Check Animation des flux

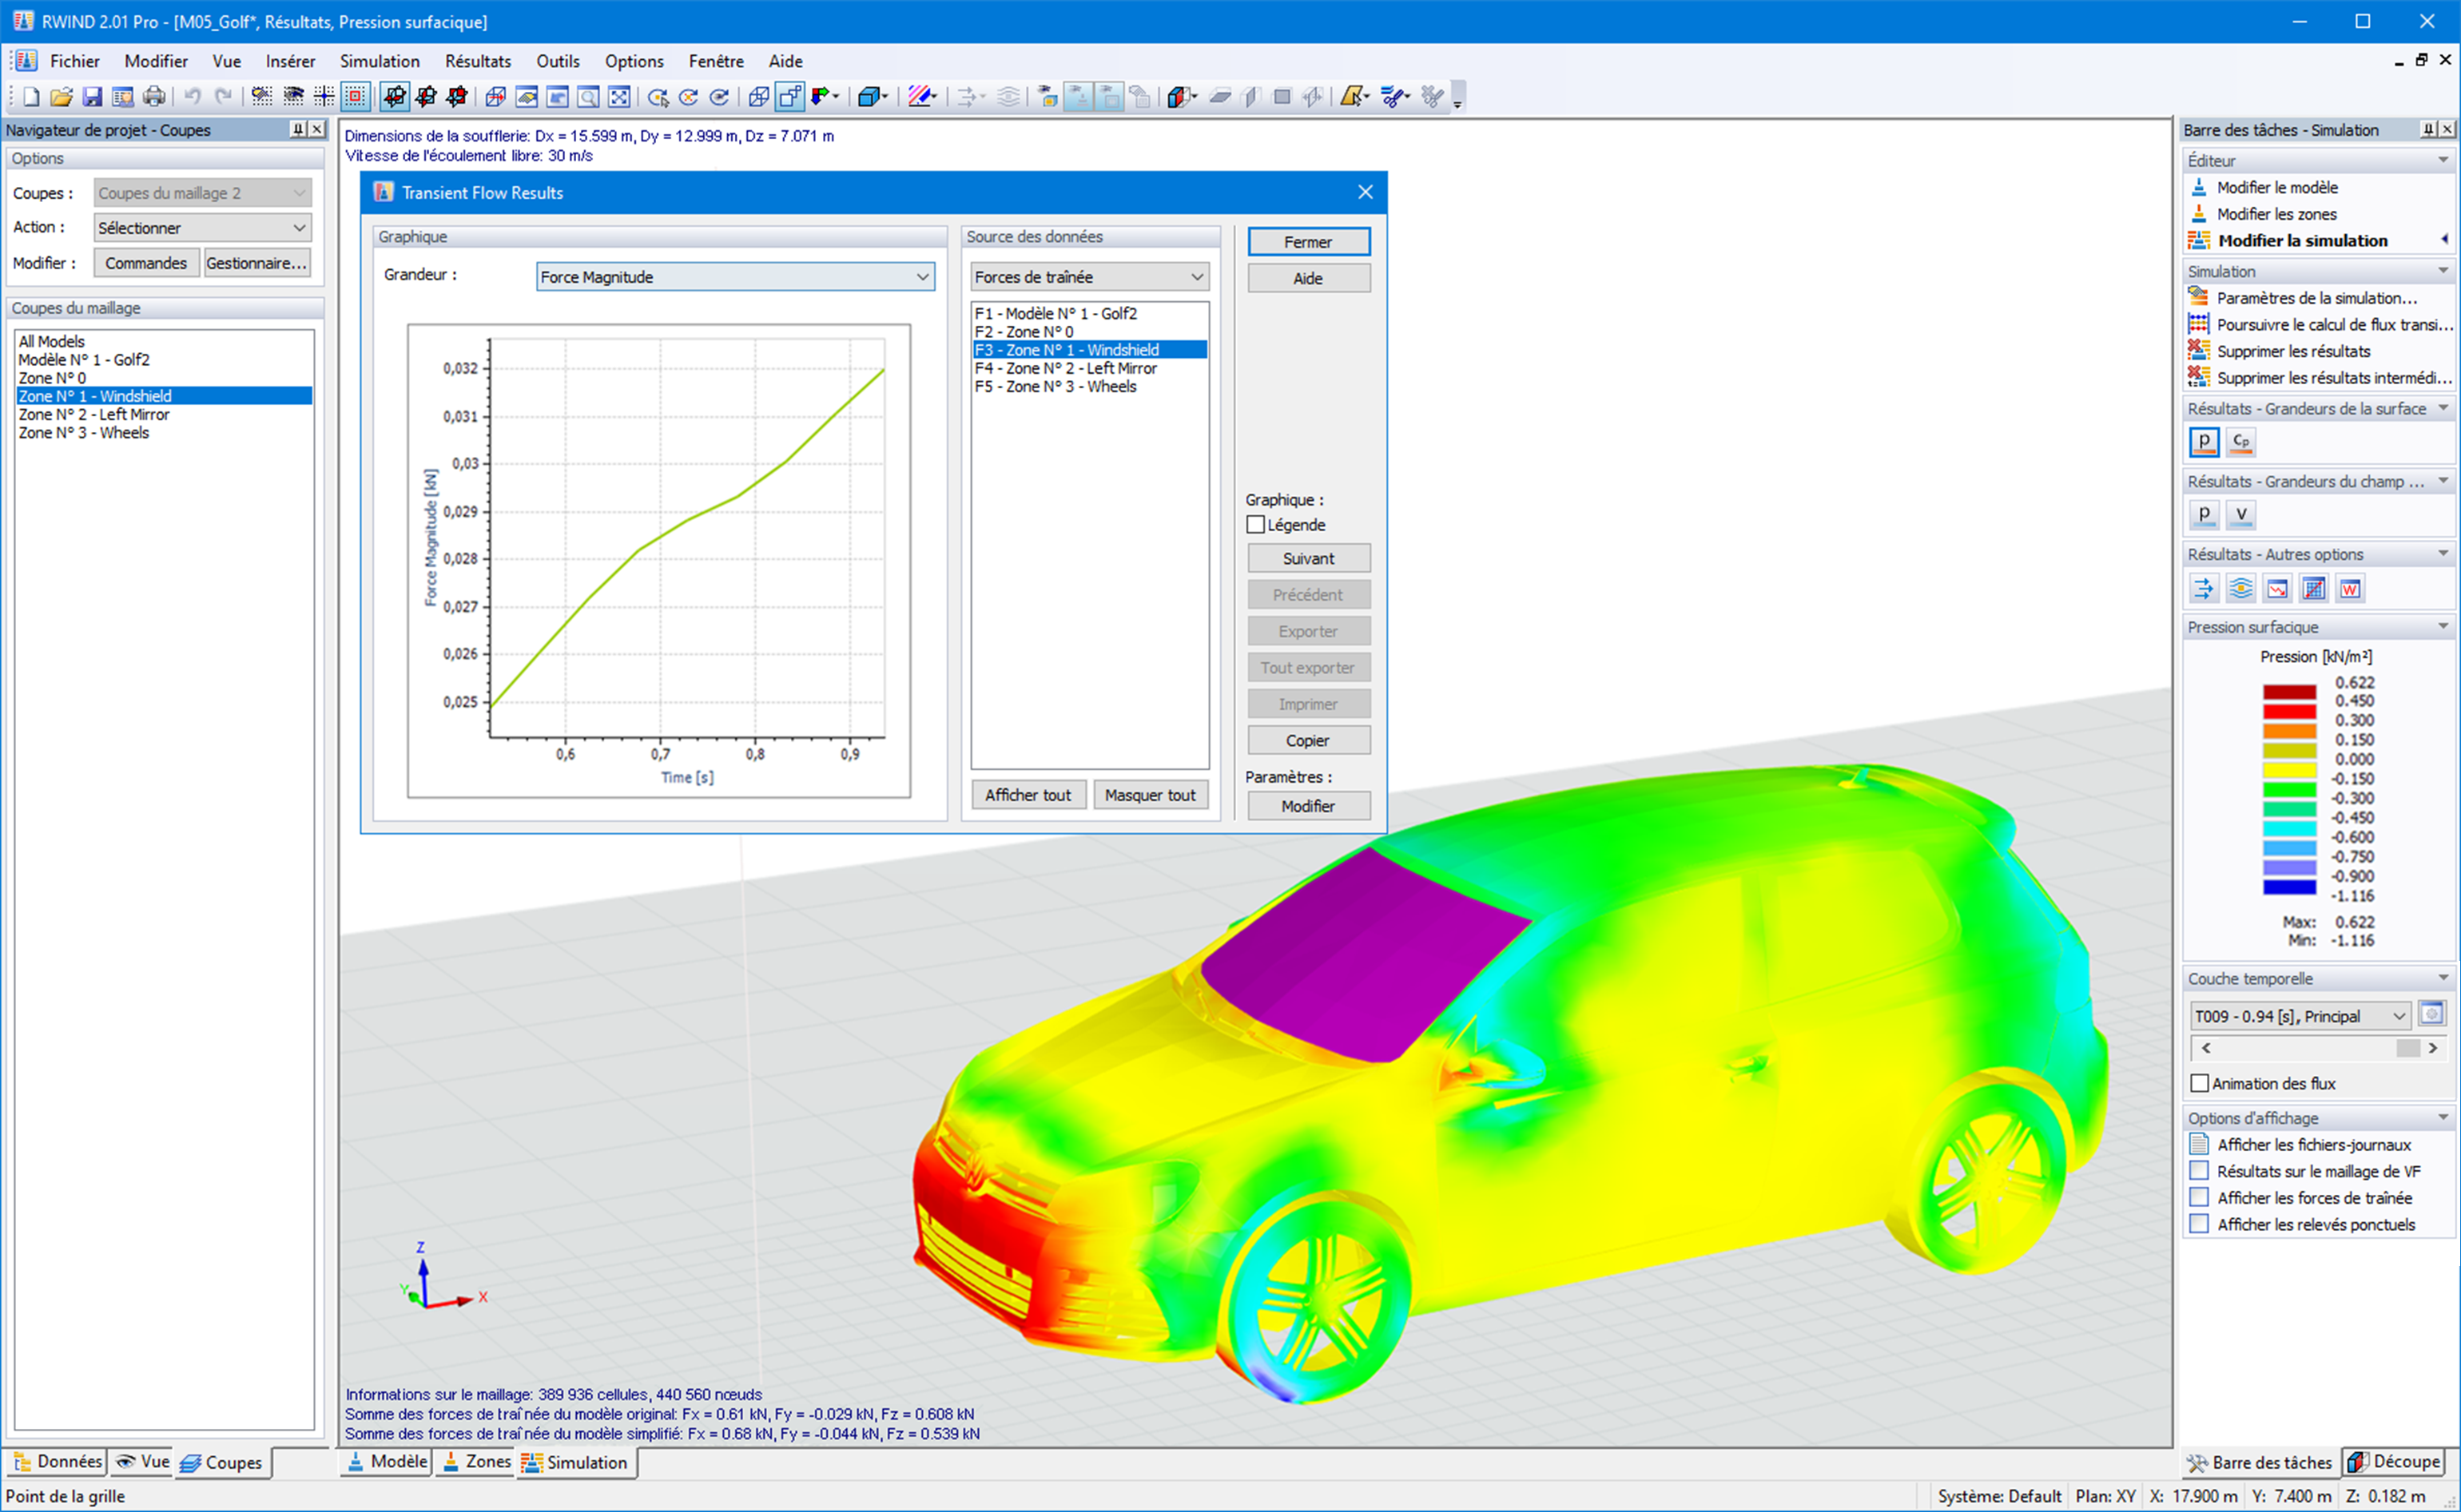(x=2200, y=1083)
